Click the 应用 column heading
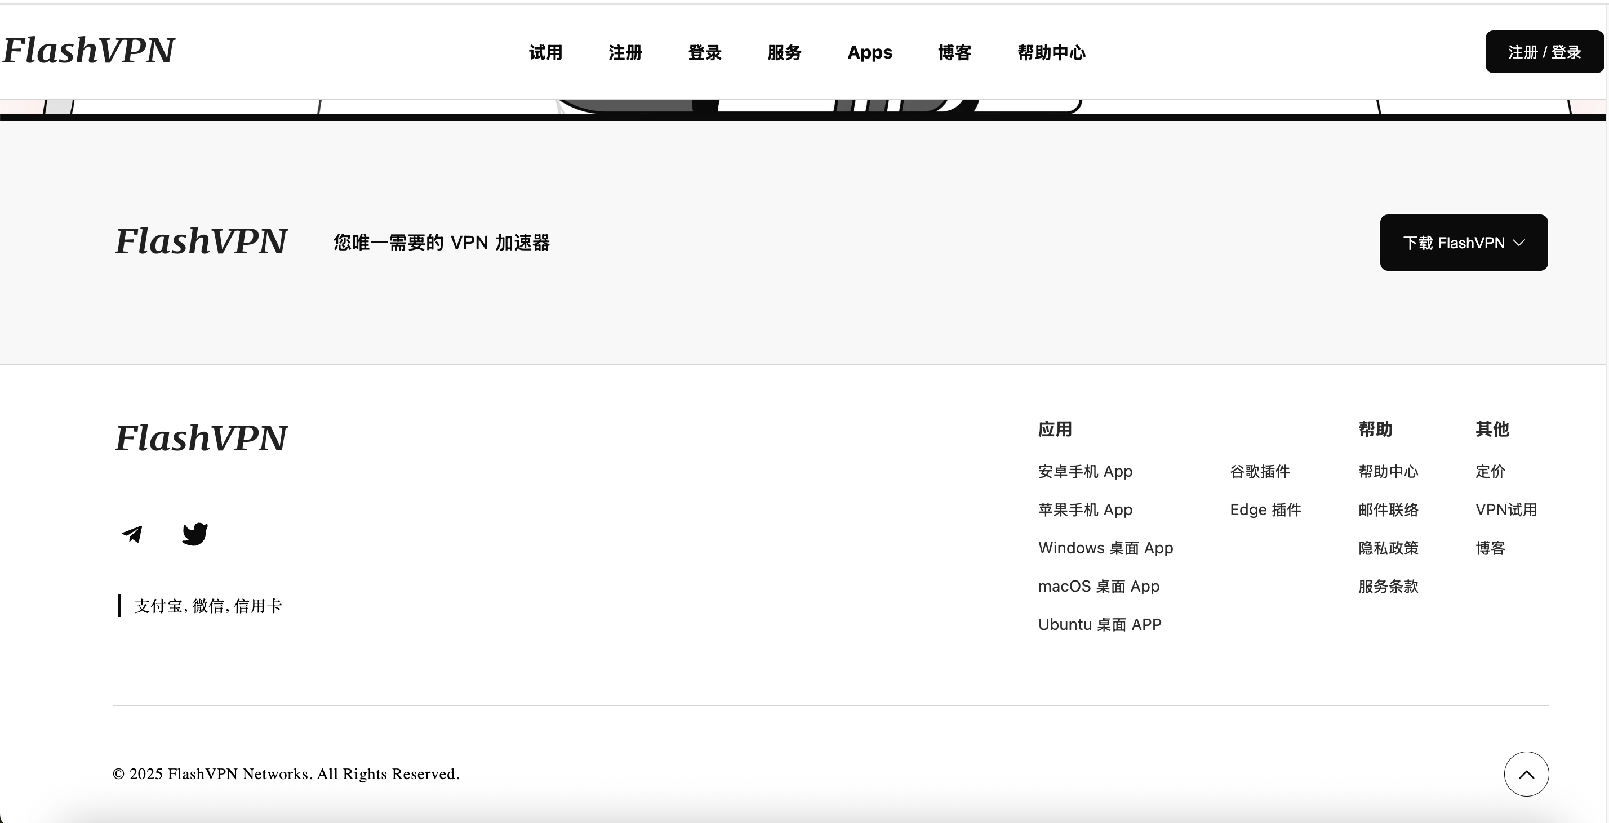The image size is (1609, 823). point(1055,430)
